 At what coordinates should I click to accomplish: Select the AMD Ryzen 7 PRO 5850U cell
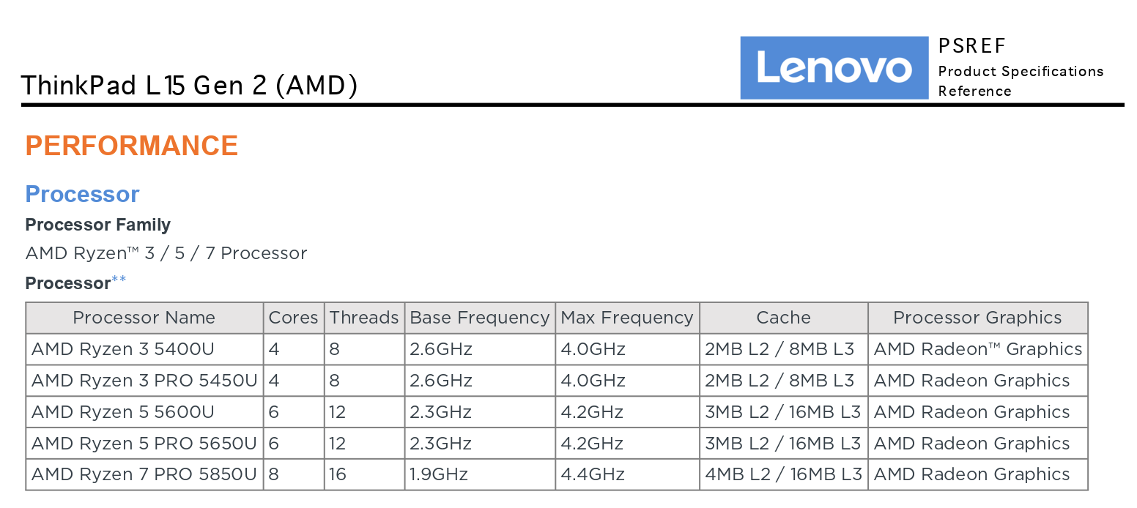144,474
